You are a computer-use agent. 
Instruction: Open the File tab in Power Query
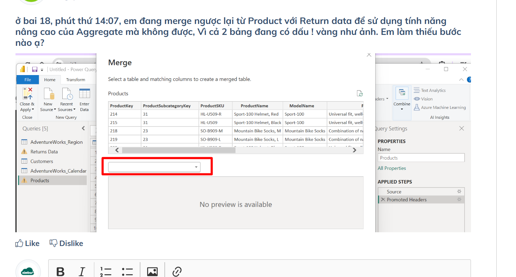click(28, 80)
